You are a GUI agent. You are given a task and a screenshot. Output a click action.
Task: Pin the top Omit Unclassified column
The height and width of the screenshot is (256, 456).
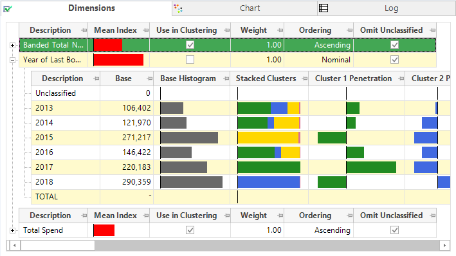click(433, 30)
